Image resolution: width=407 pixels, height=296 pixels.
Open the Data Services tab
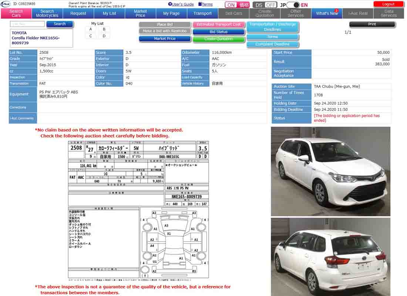[389, 13]
